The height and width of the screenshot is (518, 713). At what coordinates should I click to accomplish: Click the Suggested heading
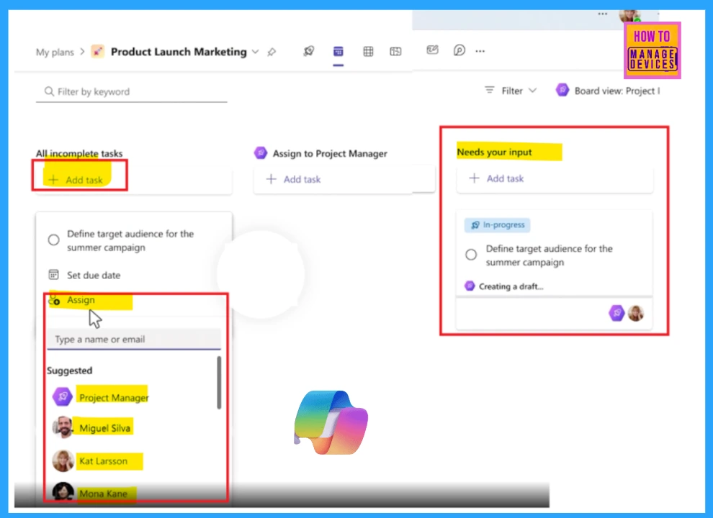coord(70,371)
